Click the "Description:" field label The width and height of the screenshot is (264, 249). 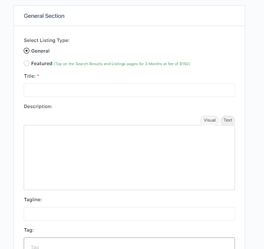click(38, 106)
